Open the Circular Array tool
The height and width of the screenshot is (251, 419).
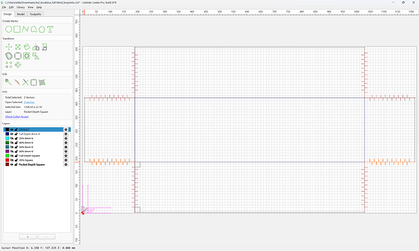coord(18,65)
